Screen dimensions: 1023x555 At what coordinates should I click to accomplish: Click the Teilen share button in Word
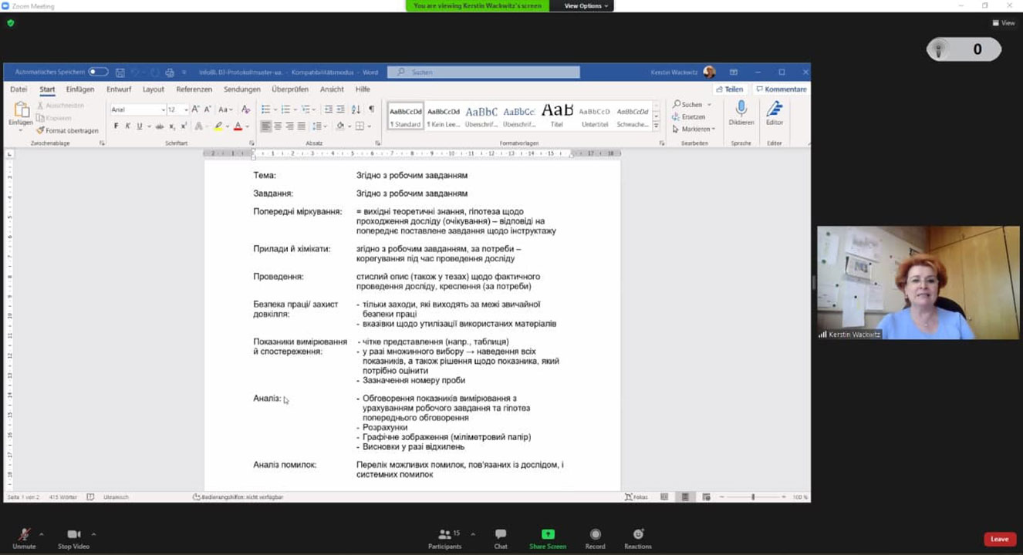pos(729,89)
